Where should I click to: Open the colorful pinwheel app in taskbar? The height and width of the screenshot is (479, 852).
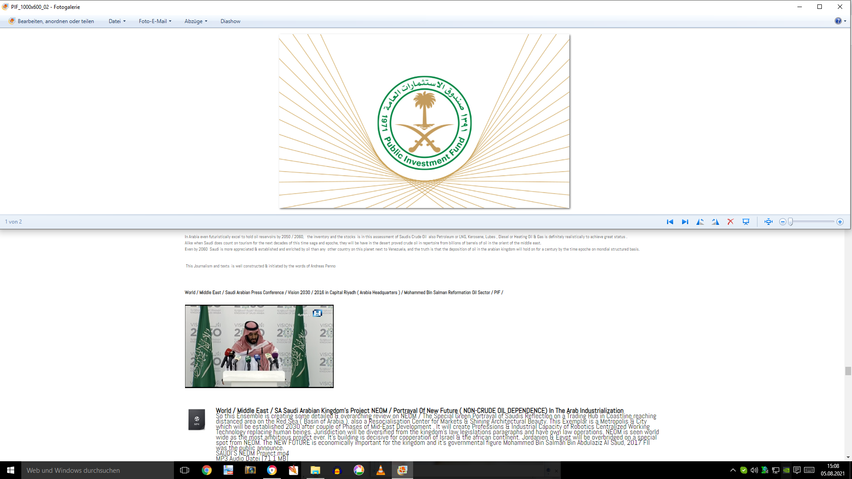click(x=359, y=470)
